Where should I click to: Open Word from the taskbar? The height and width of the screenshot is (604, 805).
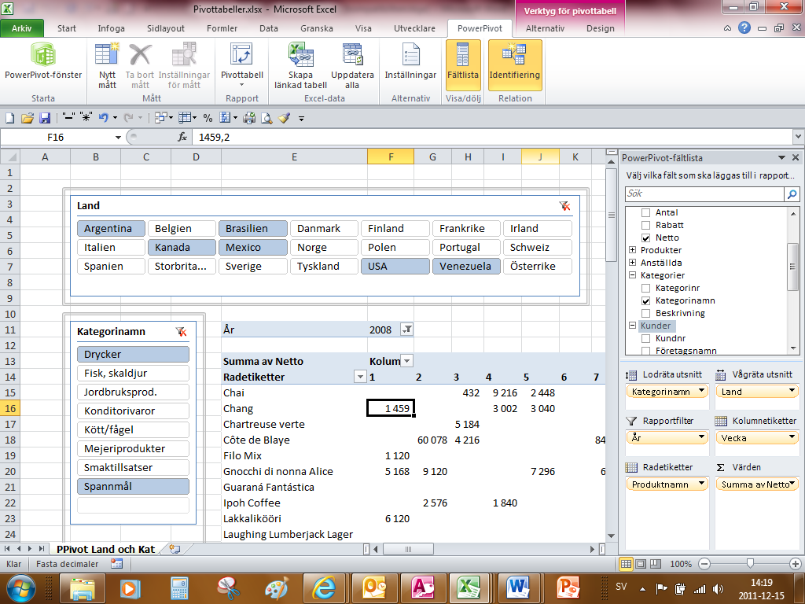click(519, 587)
